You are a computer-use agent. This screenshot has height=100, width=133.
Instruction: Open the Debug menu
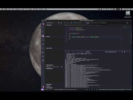pyautogui.click(x=30, y=9)
